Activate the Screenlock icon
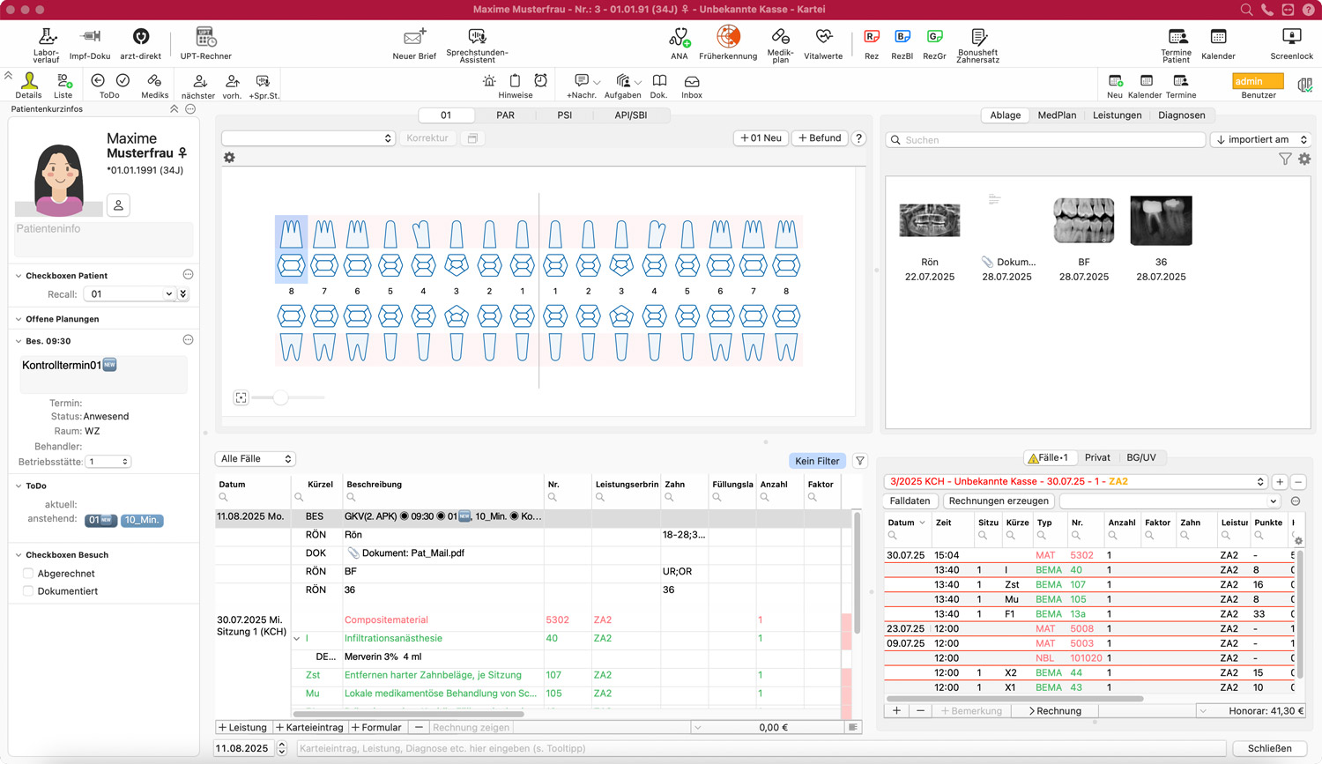Viewport: 1322px width, 764px height. (x=1291, y=37)
